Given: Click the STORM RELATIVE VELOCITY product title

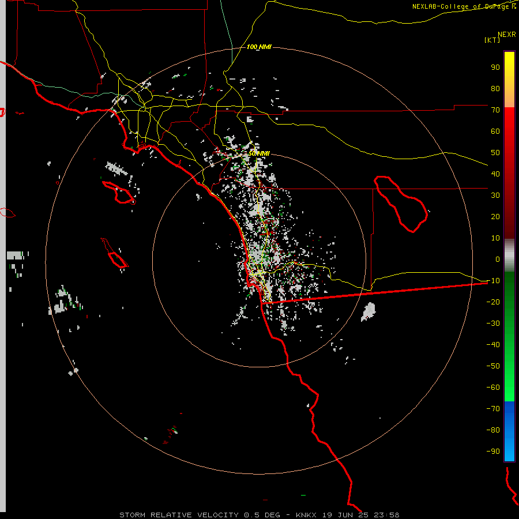Looking at the screenshot, I should click(180, 515).
